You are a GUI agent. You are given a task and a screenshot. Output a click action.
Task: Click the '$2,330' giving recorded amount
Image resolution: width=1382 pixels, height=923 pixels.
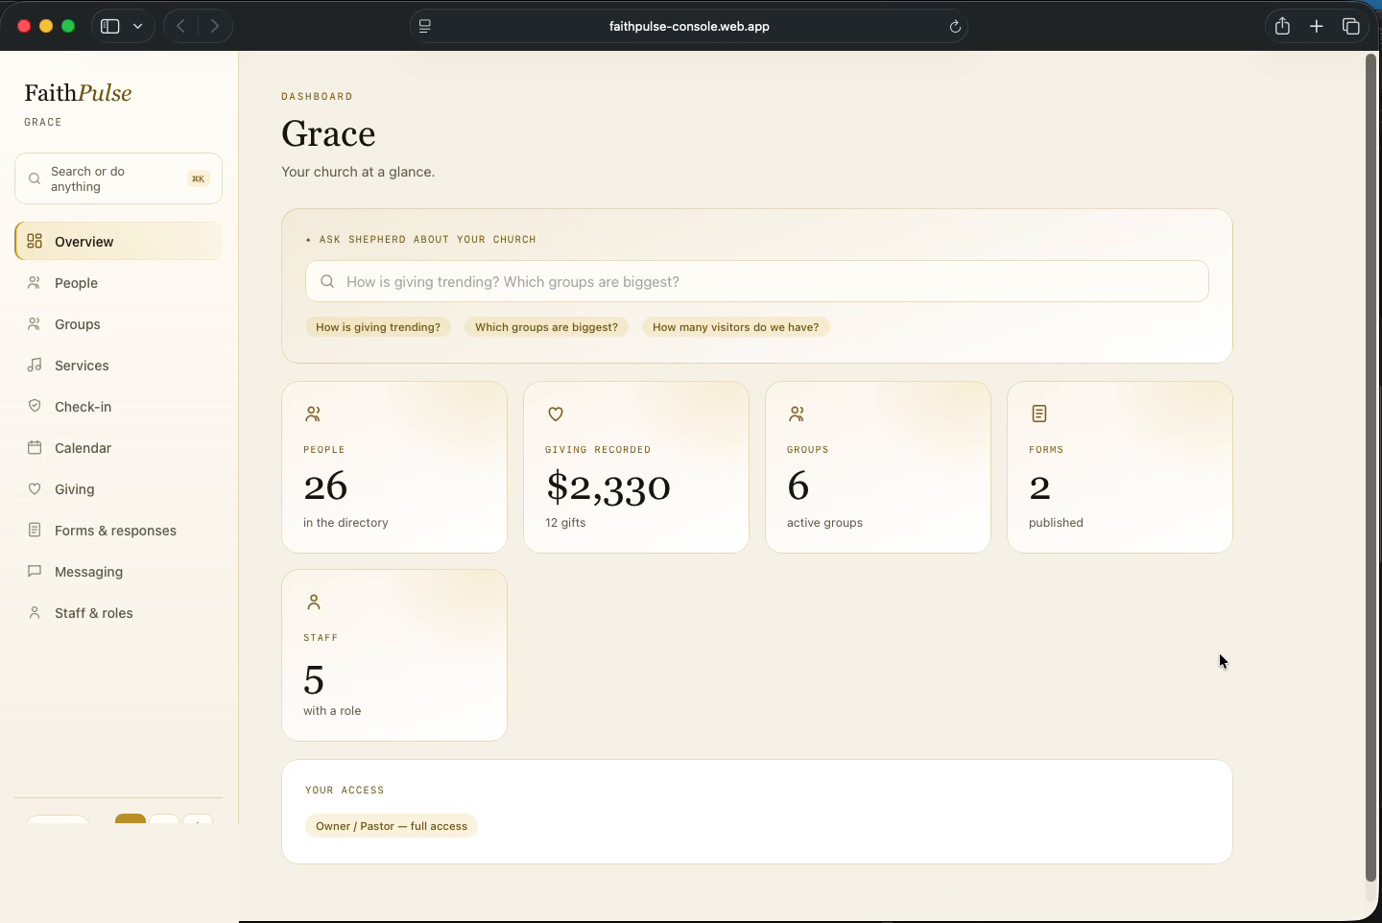point(608,486)
